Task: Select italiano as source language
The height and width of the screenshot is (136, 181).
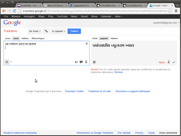Action: pyautogui.click(x=25, y=38)
